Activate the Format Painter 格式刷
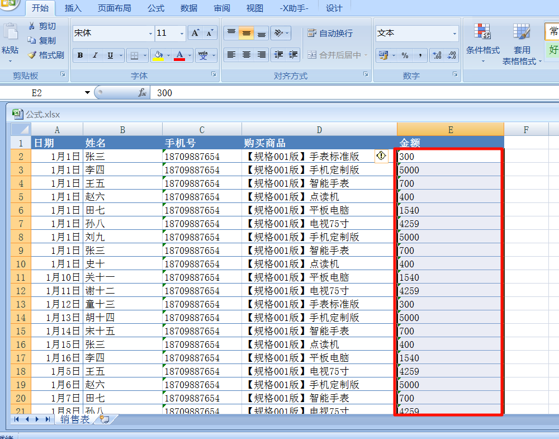The image size is (559, 439). pyautogui.click(x=46, y=55)
